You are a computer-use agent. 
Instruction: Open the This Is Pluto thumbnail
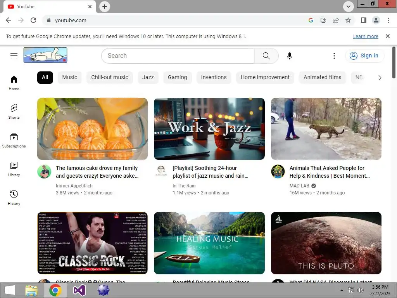tap(326, 243)
